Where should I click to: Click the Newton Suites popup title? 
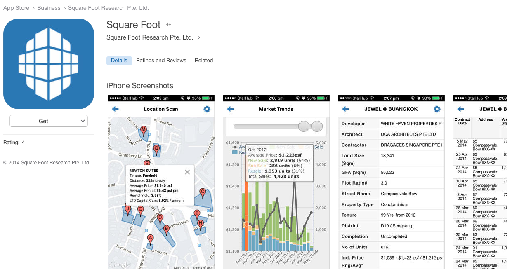144,170
